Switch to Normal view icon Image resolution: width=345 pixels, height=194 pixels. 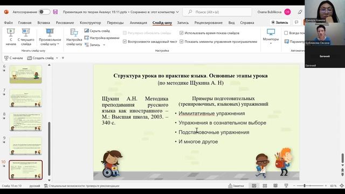coord(254,186)
